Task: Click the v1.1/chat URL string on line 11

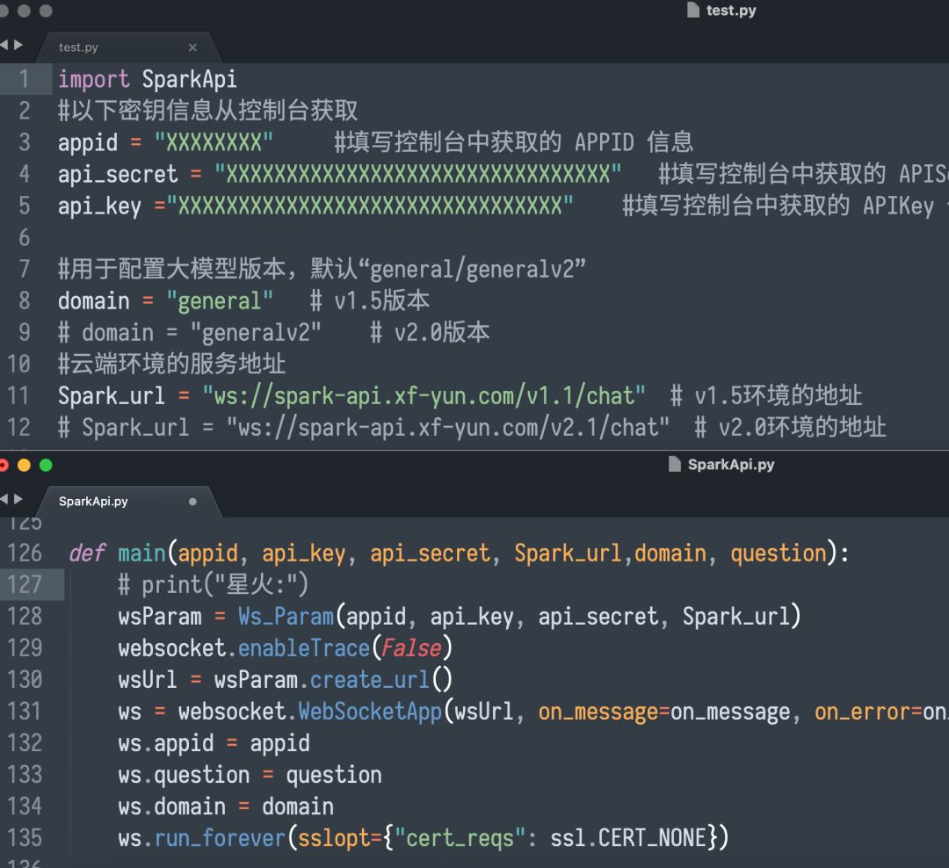Action: (424, 396)
